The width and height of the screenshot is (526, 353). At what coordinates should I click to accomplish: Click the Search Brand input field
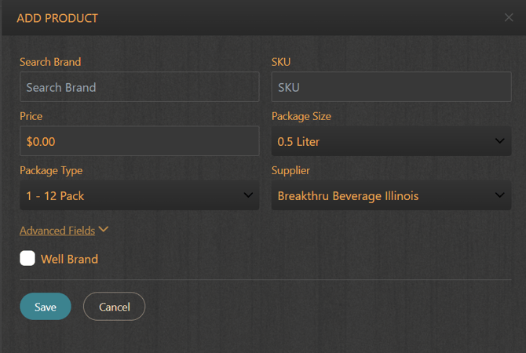[x=139, y=87]
